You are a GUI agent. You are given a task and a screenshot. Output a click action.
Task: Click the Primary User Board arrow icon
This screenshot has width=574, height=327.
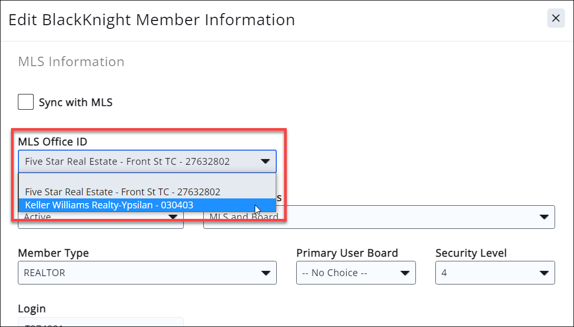pyautogui.click(x=404, y=273)
